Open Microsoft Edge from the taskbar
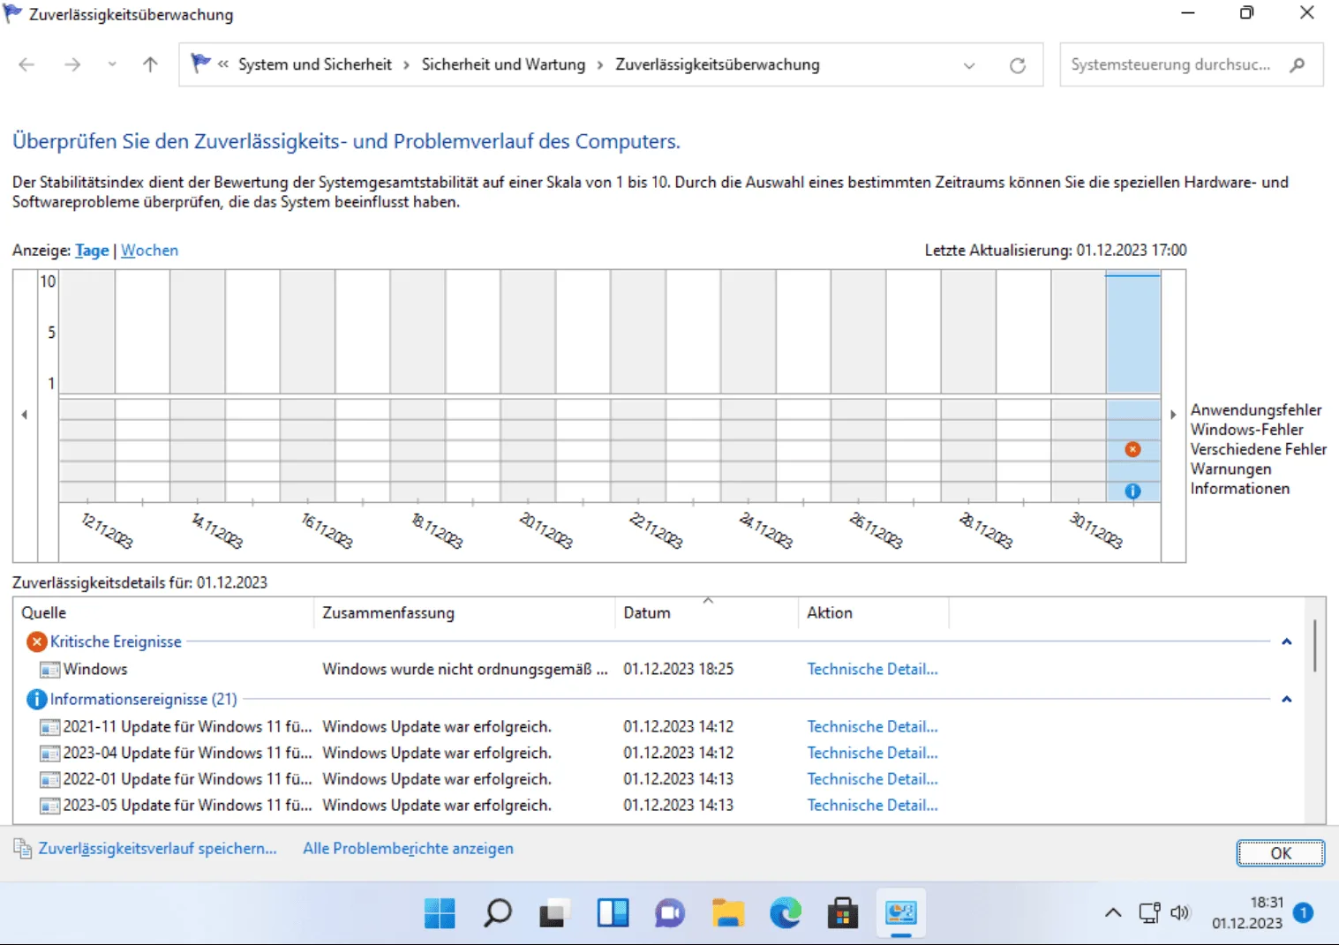This screenshot has width=1339, height=945. [785, 912]
